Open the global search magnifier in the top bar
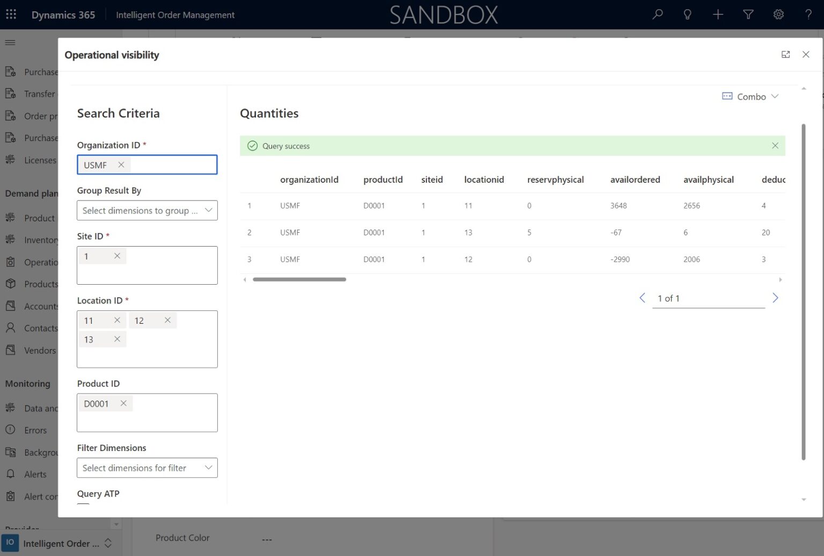The image size is (824, 556). pos(657,14)
